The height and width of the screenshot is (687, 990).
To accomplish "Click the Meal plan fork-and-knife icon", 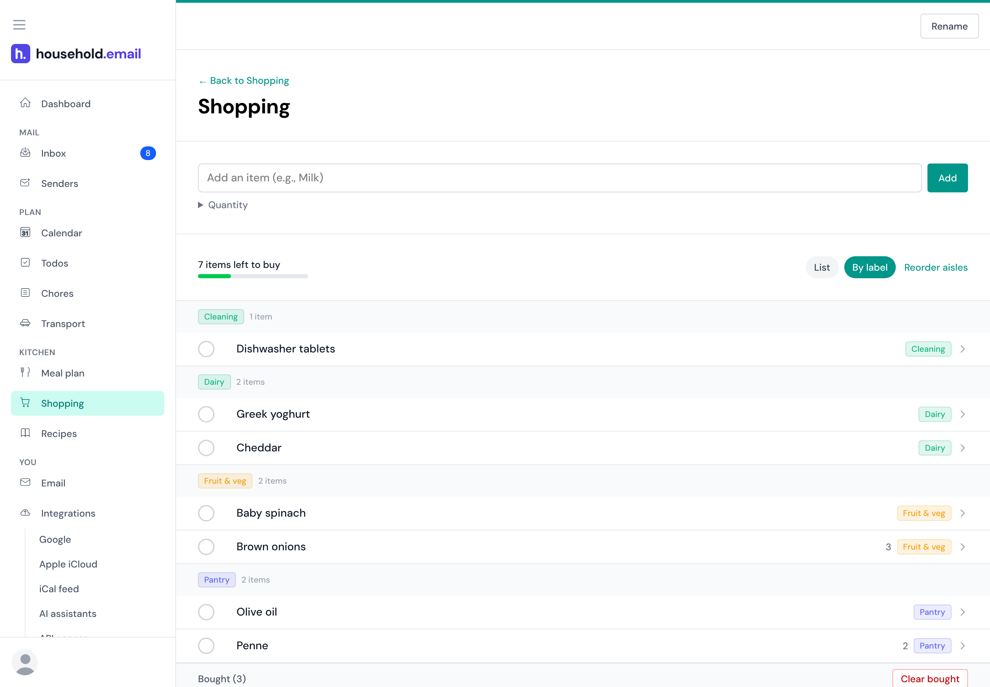I will (x=25, y=372).
